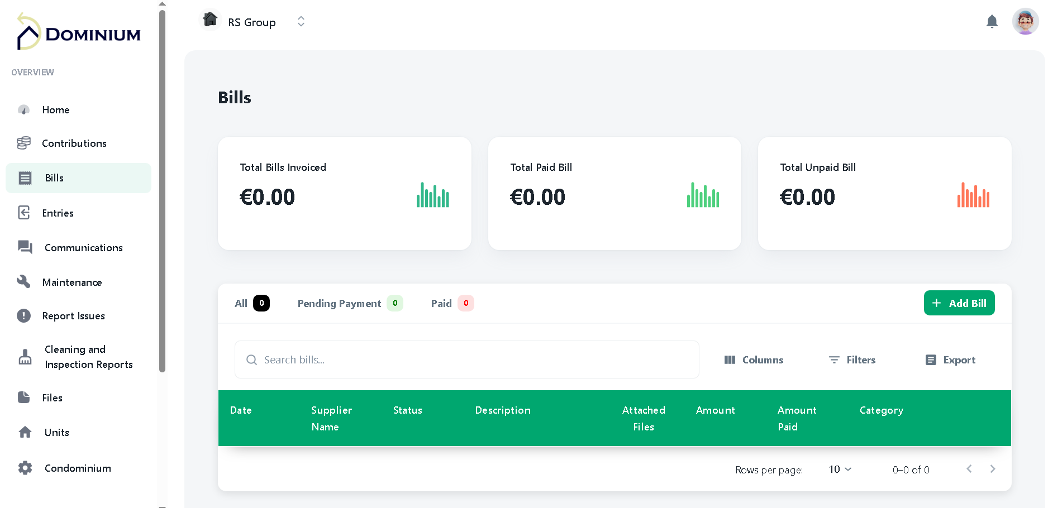Click the Bills icon in the sidebar
Image resolution: width=1048 pixels, height=508 pixels.
[x=25, y=178]
